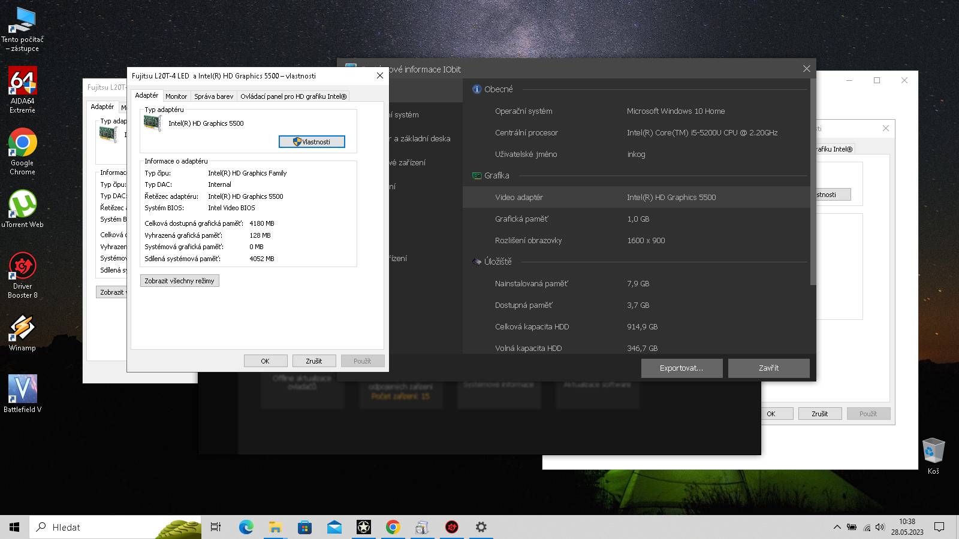Open Task View in taskbar

click(x=216, y=527)
